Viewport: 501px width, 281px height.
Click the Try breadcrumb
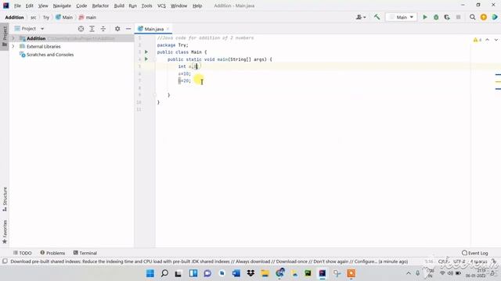[x=46, y=17]
